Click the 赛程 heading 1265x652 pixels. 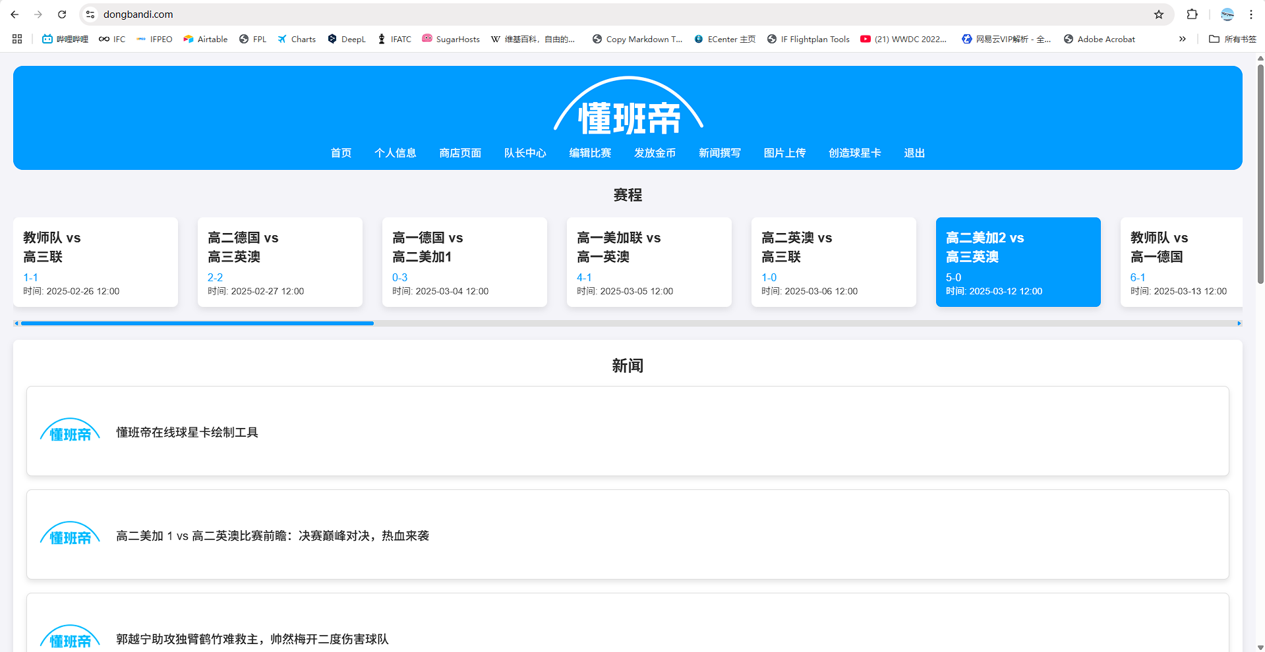click(x=628, y=195)
